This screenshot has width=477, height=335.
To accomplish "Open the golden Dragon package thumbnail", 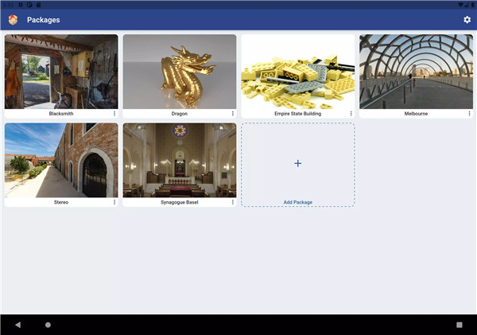I will coord(180,72).
